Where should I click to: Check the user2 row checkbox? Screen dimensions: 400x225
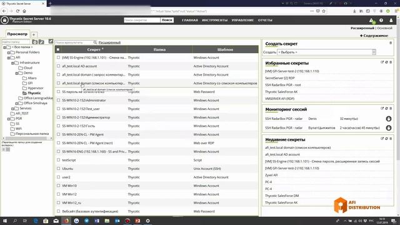tap(58, 177)
